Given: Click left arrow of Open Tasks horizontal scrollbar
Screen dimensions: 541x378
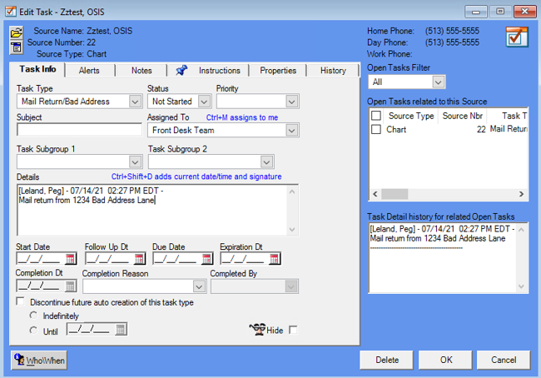Looking at the screenshot, I should point(375,194).
